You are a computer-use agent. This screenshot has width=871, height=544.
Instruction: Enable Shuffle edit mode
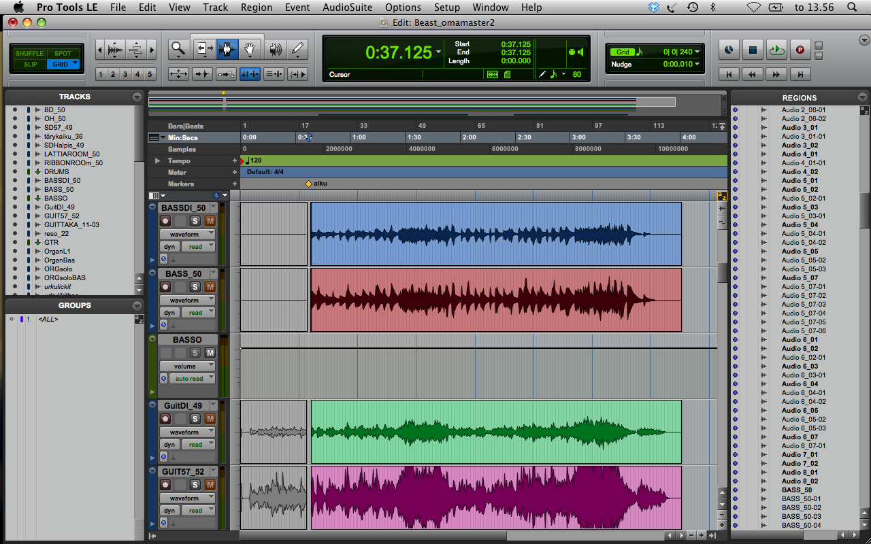[x=30, y=53]
